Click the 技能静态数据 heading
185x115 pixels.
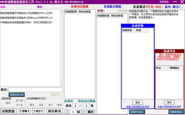113,6
